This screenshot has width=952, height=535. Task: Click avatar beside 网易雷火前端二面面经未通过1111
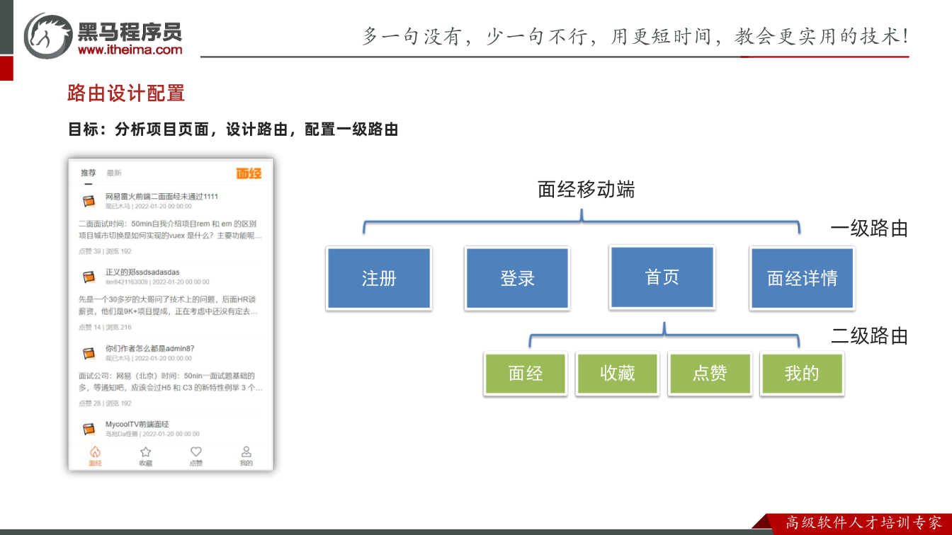pos(89,201)
